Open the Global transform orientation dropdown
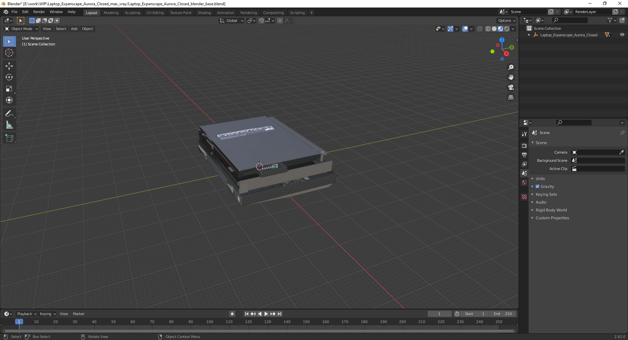 pos(232,21)
